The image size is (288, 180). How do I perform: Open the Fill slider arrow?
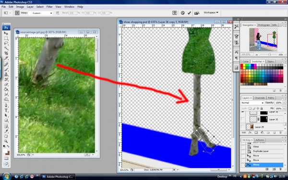[284, 108]
